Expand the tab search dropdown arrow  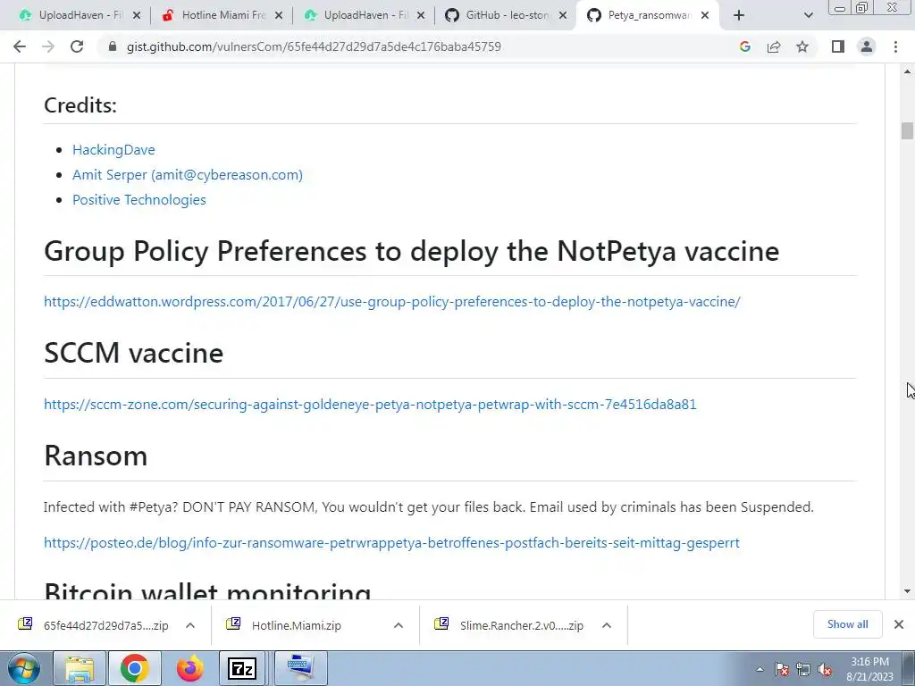pos(808,15)
